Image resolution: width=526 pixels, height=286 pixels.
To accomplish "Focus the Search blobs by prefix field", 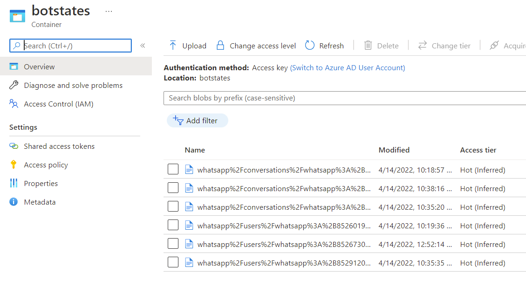I will (345, 98).
